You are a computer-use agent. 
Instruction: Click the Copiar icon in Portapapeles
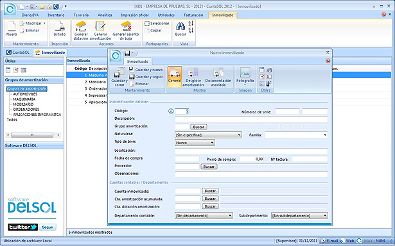(x=153, y=30)
